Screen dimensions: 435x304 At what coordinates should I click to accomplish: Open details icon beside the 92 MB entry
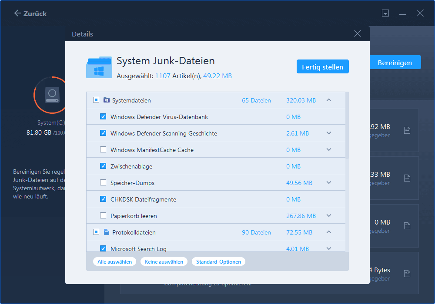pos(407,130)
